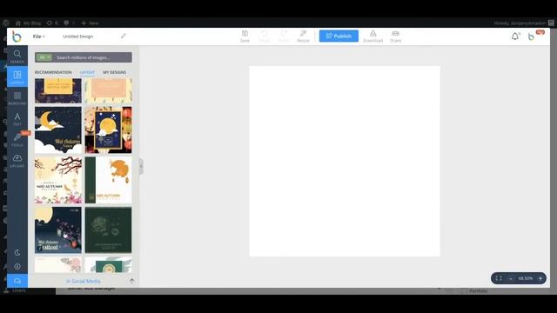Choose white layout with green stripe

click(108, 180)
